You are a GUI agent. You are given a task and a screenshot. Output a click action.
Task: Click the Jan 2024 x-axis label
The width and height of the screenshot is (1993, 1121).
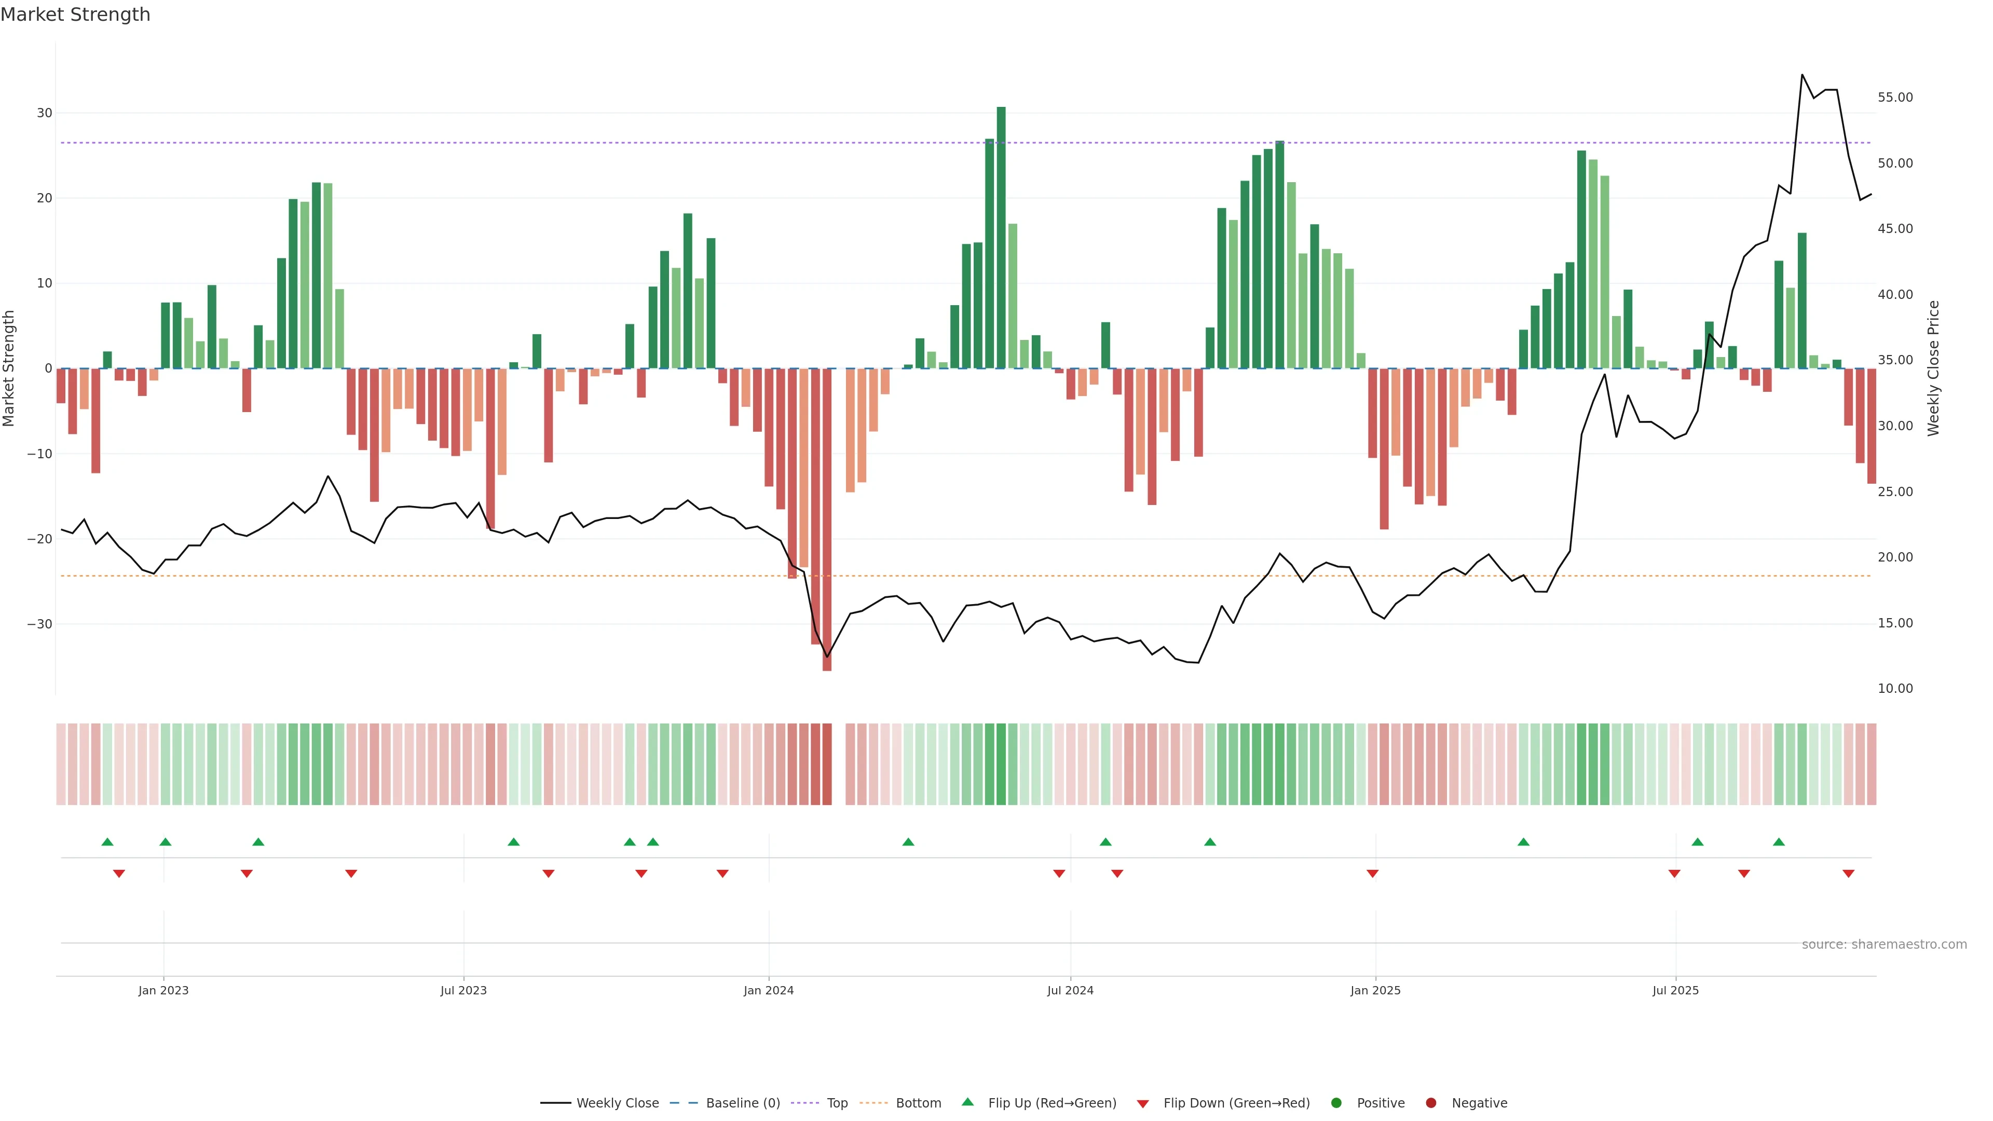click(768, 990)
